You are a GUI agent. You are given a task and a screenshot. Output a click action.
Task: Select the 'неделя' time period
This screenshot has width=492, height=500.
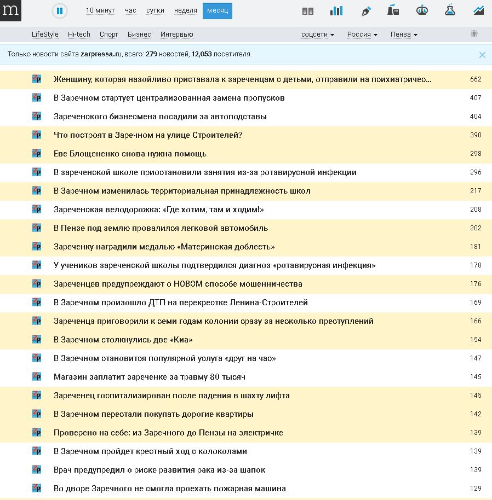click(185, 11)
